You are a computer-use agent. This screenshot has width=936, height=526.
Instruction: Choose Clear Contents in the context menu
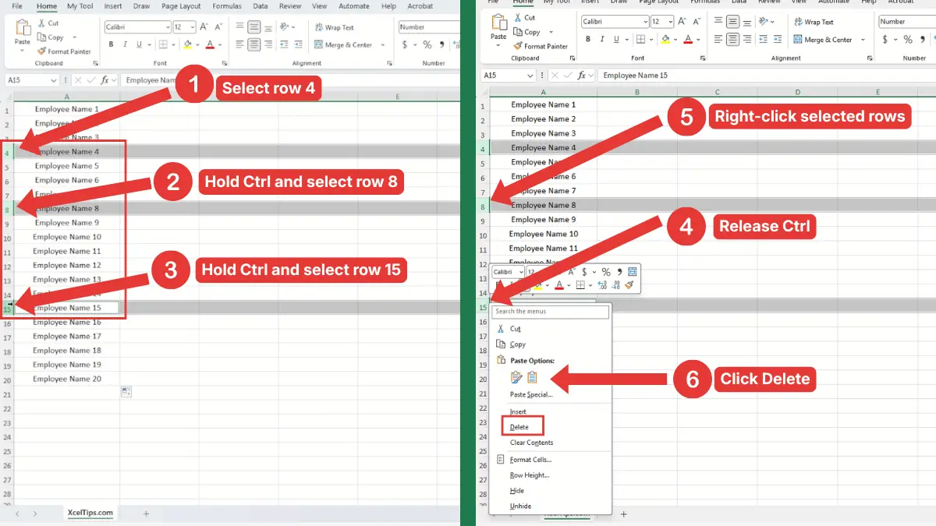(x=531, y=443)
